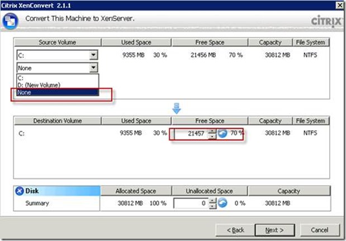Click the source NTFS file system text
Viewport: 346px width, 241px height.
pyautogui.click(x=310, y=55)
